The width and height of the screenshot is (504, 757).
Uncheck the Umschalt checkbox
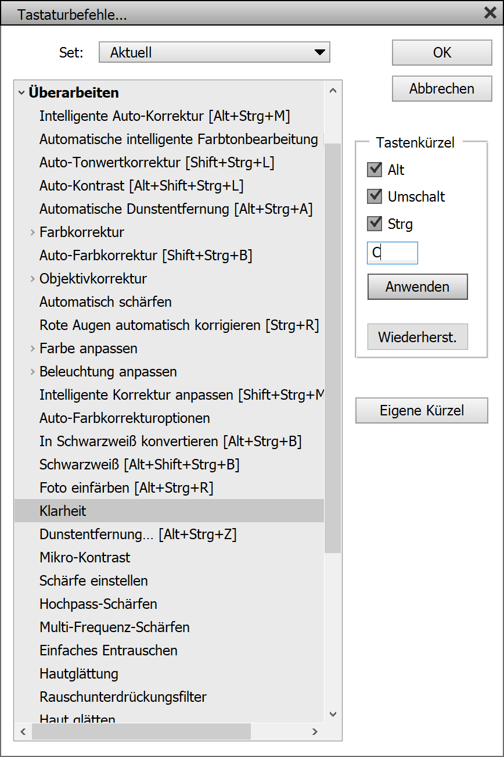(x=375, y=196)
